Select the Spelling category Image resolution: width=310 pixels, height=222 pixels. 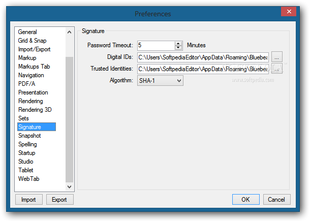[27, 144]
